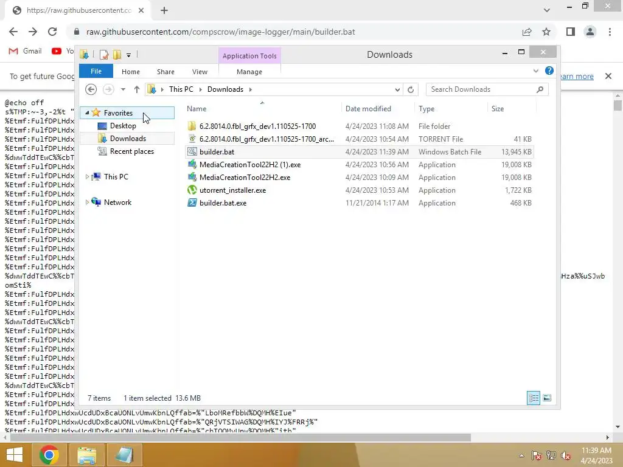Click the 13,945 KB size cell
Viewport: 623px width, 467px height.
(x=516, y=151)
